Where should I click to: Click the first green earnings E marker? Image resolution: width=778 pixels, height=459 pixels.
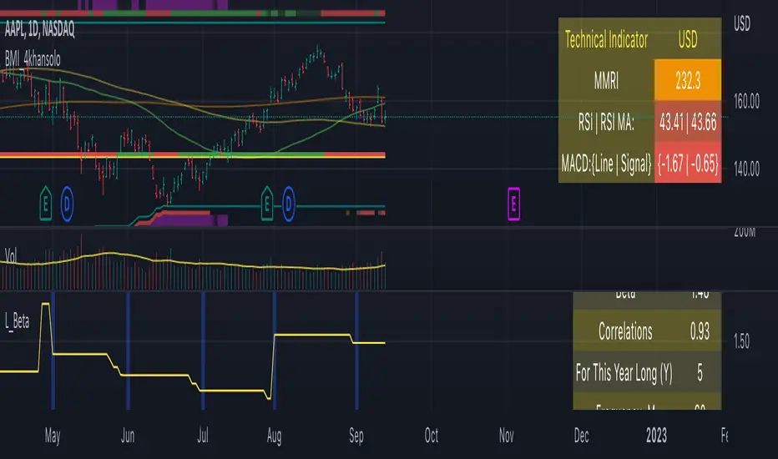point(45,202)
